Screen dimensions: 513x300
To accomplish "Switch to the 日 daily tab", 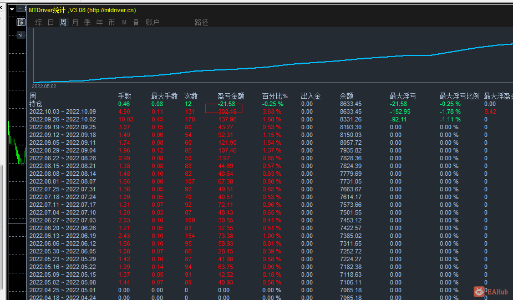I will [x=50, y=22].
